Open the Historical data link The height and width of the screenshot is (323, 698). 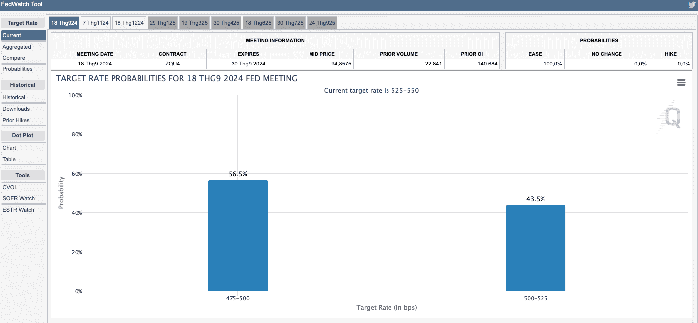pyautogui.click(x=23, y=98)
